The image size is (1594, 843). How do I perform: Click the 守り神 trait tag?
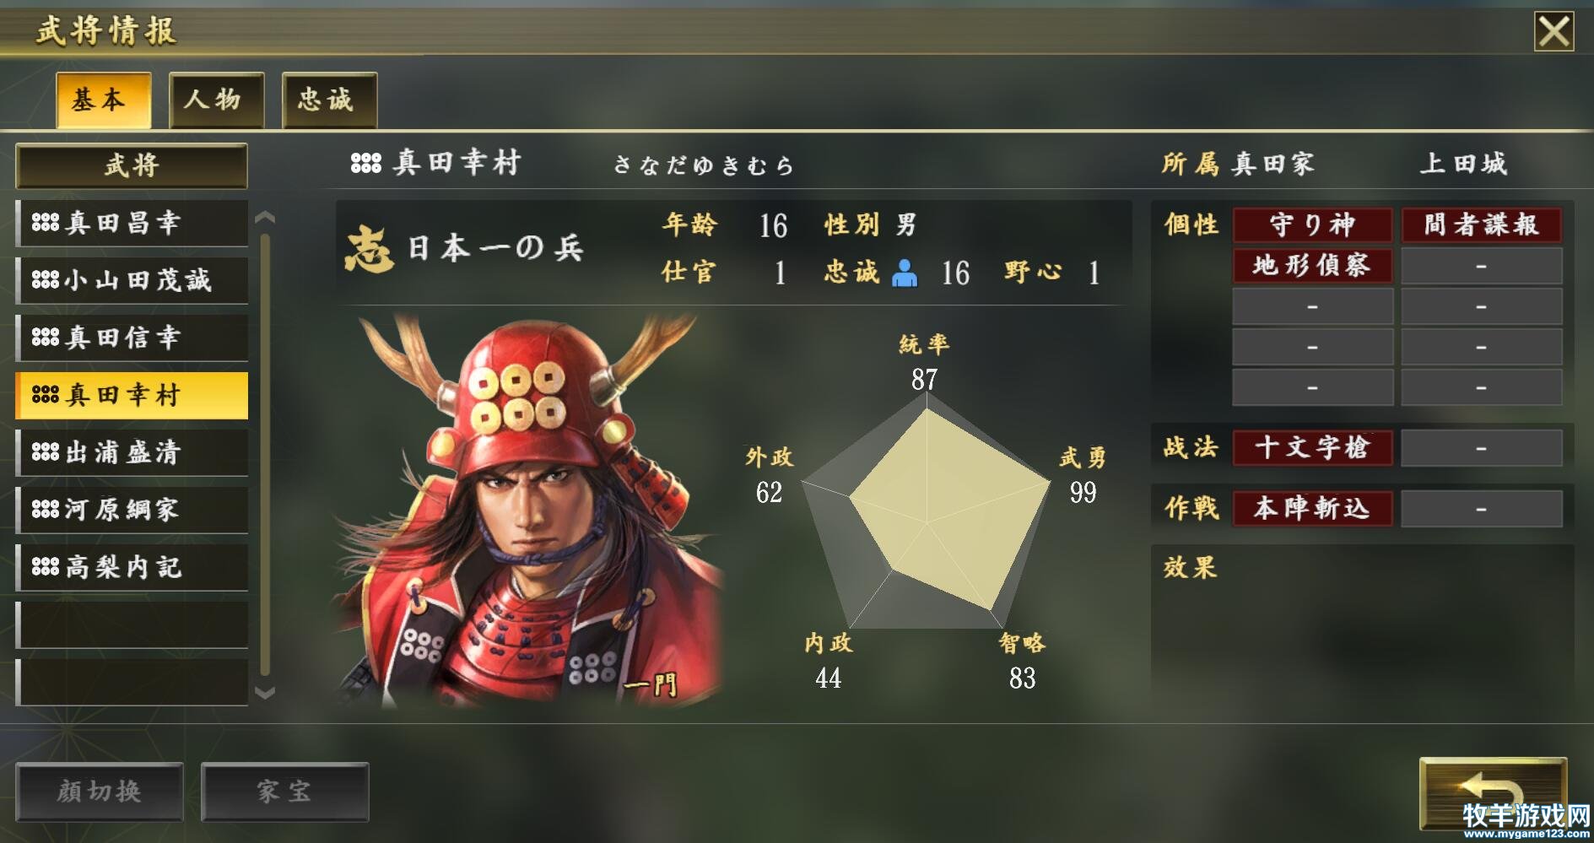pos(1312,225)
